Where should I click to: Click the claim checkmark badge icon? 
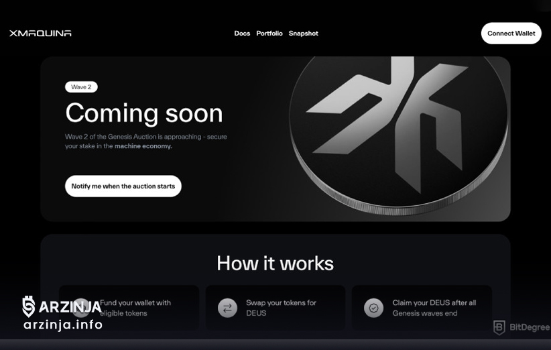[x=373, y=308]
